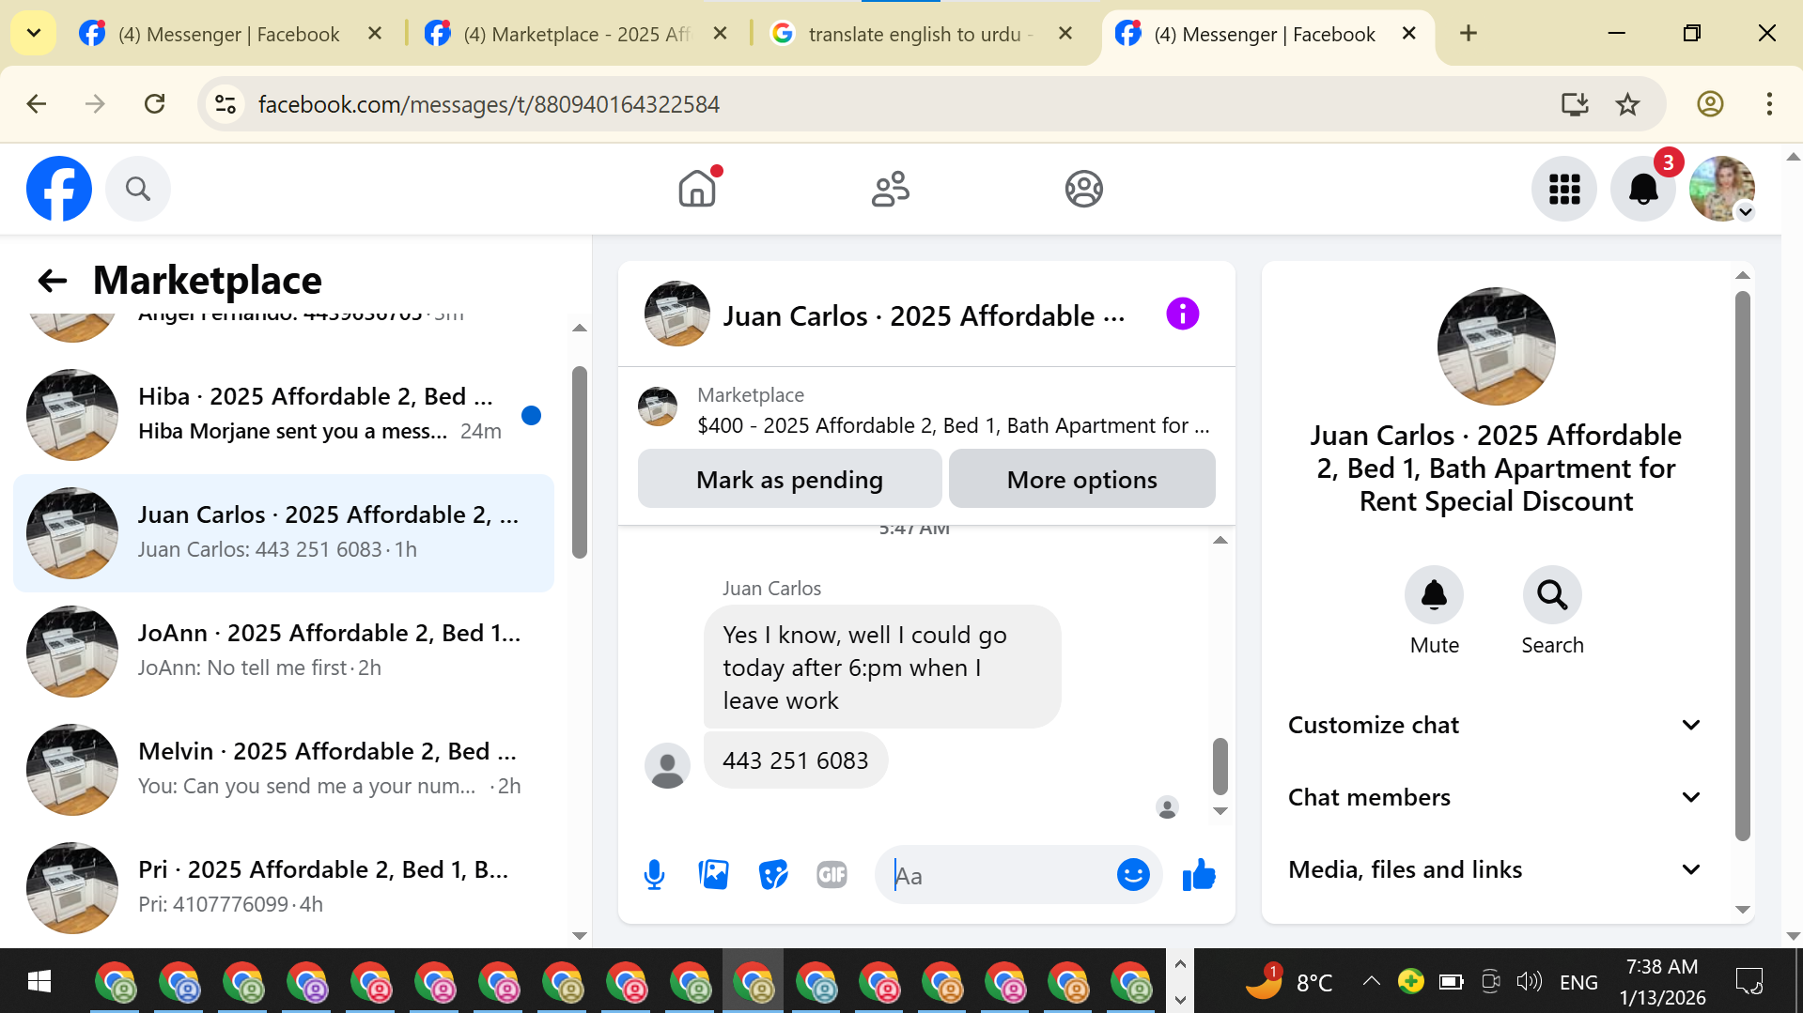
Task: Open Melvin conversation in list
Action: click(x=284, y=769)
